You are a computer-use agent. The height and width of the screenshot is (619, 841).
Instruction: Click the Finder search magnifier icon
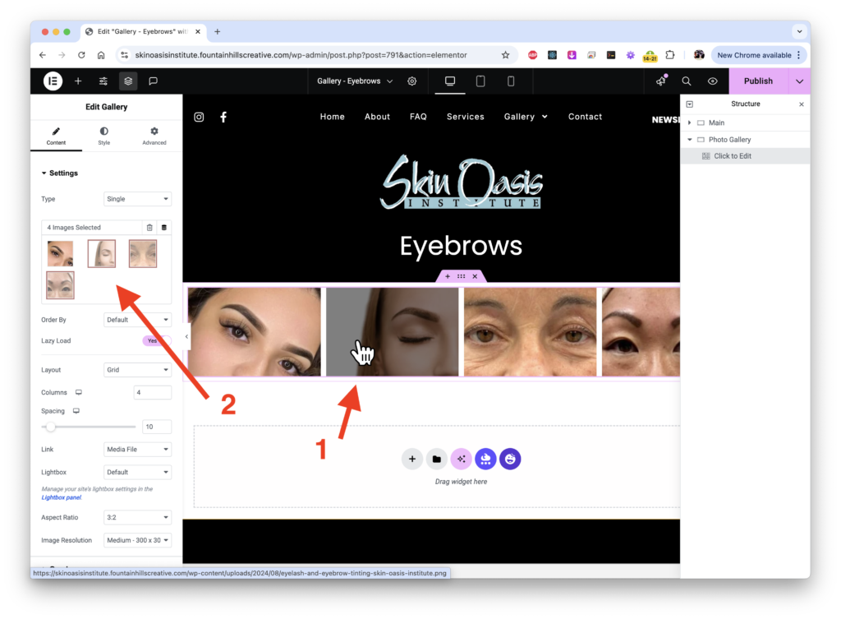[687, 81]
